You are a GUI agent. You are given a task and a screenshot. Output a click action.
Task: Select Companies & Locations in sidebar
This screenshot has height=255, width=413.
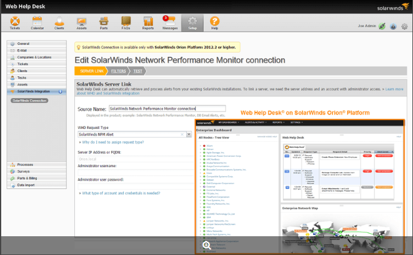click(37, 57)
